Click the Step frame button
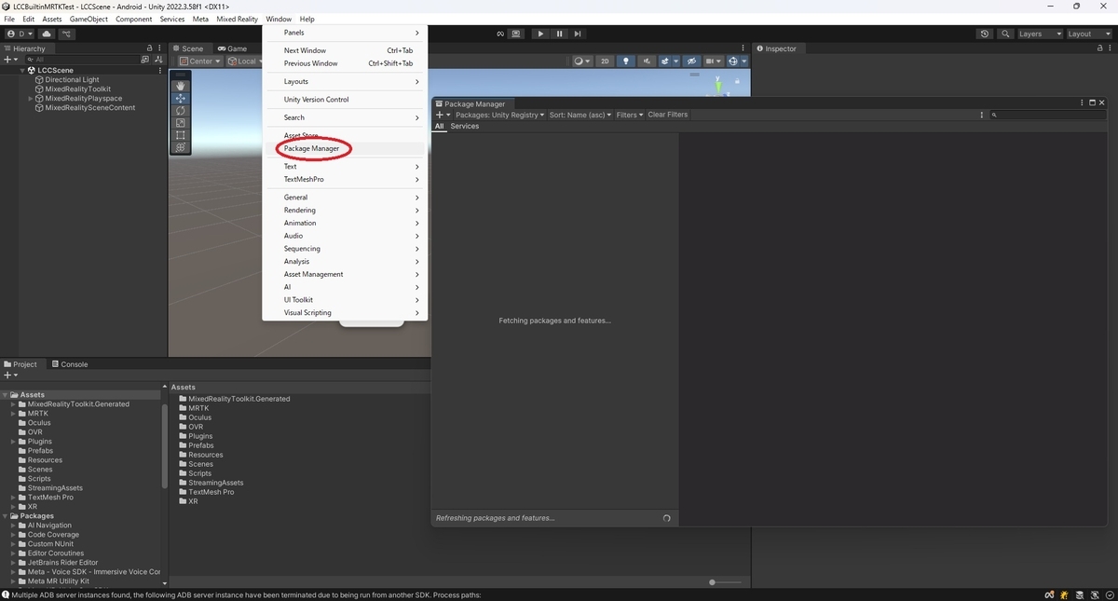The width and height of the screenshot is (1118, 601). click(578, 34)
